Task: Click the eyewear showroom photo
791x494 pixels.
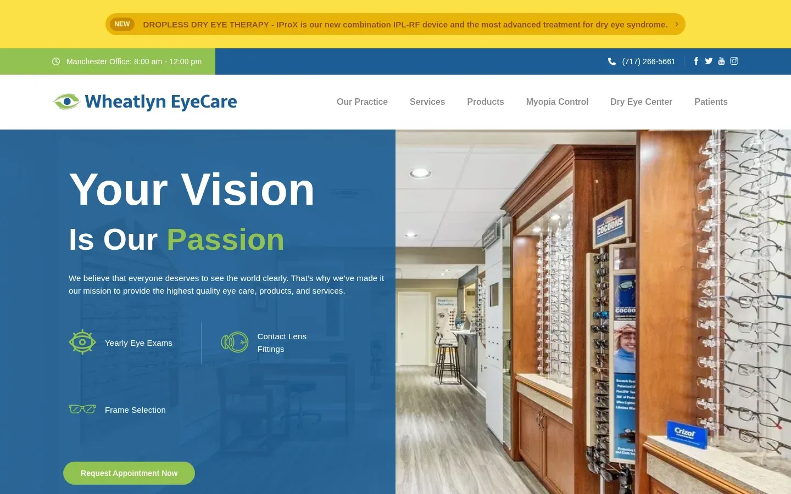Action: coord(593,312)
